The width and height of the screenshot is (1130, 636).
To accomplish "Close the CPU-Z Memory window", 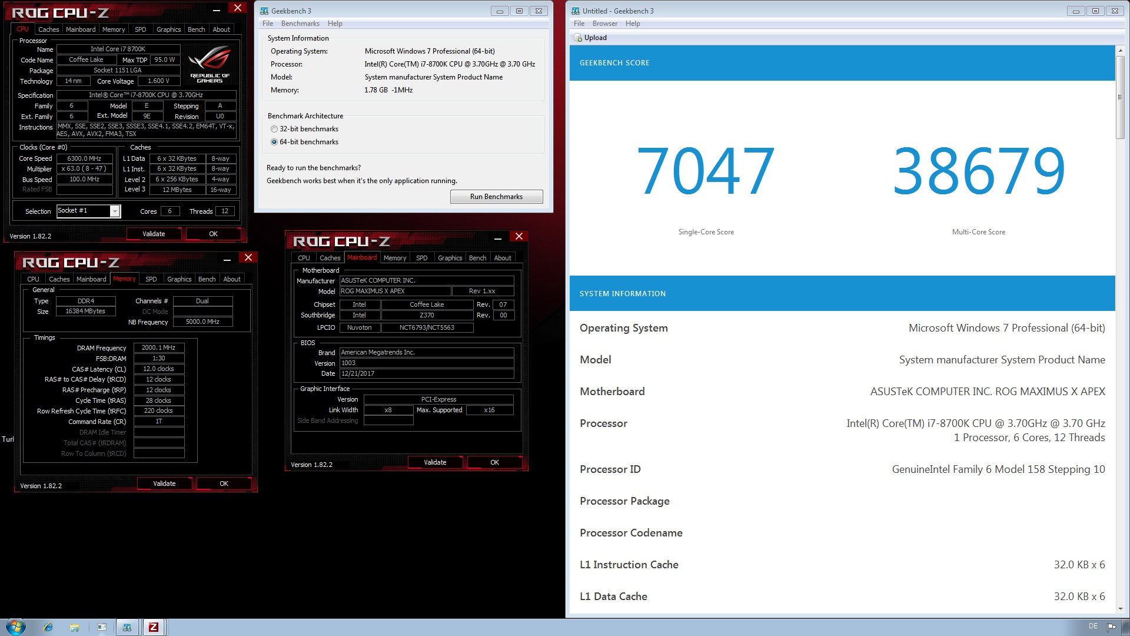I will click(x=248, y=258).
